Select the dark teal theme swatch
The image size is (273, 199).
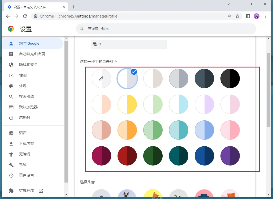click(x=179, y=156)
